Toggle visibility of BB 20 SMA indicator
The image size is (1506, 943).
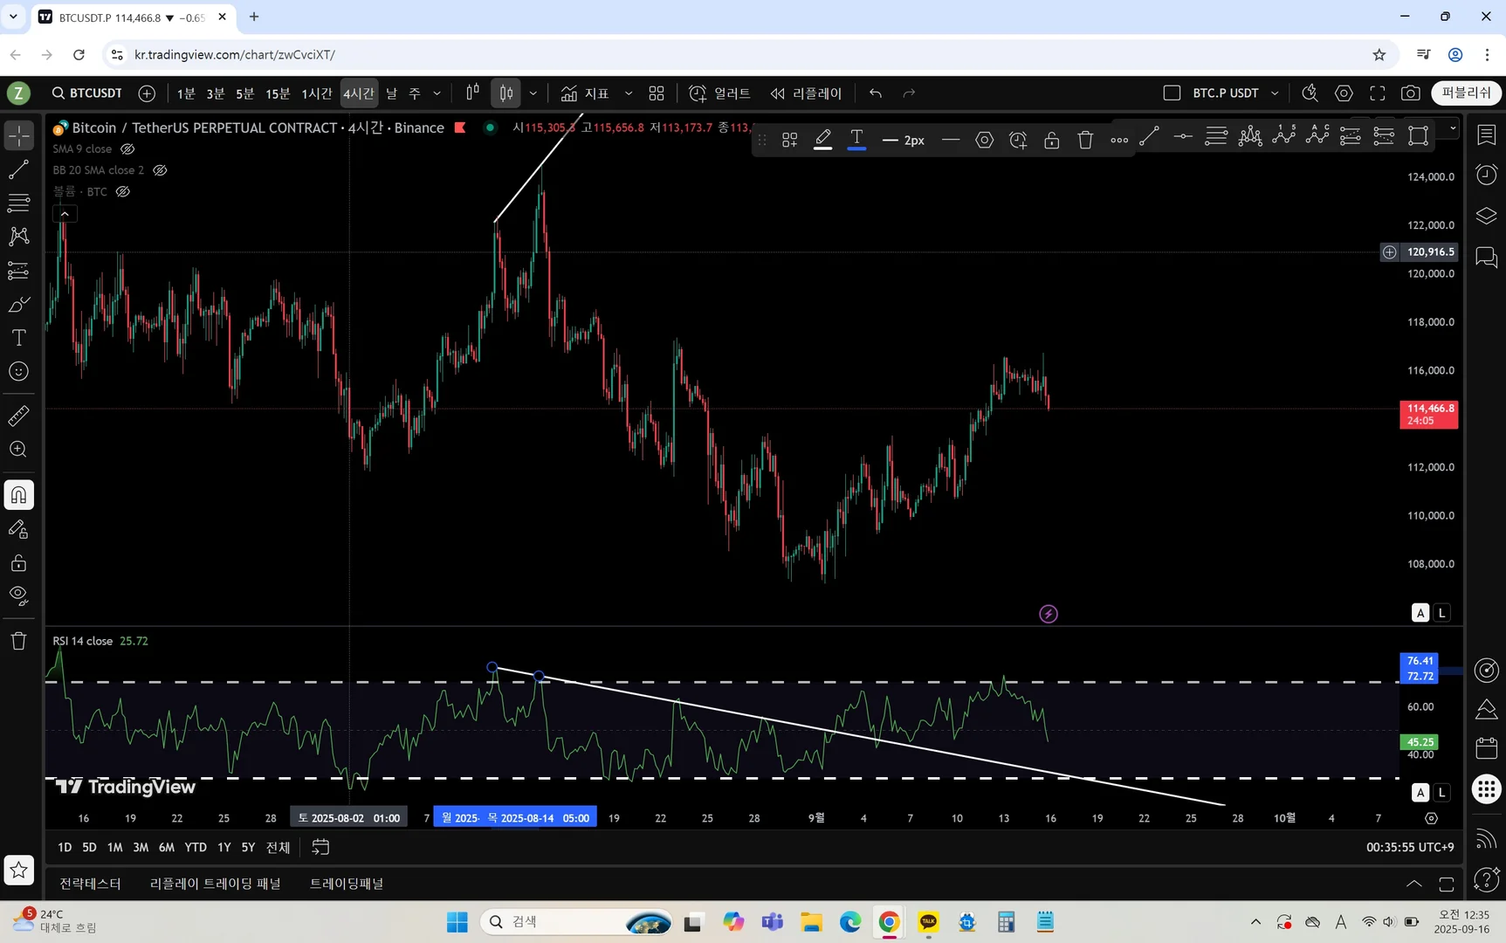160,170
